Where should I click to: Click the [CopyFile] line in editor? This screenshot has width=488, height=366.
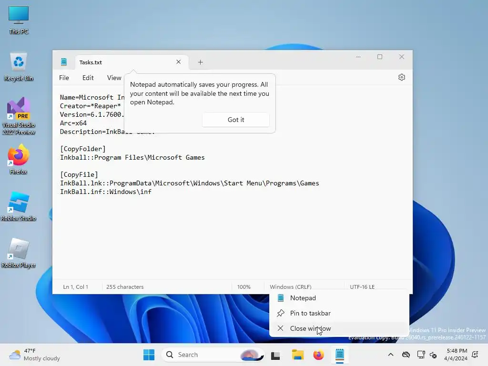pos(79,174)
